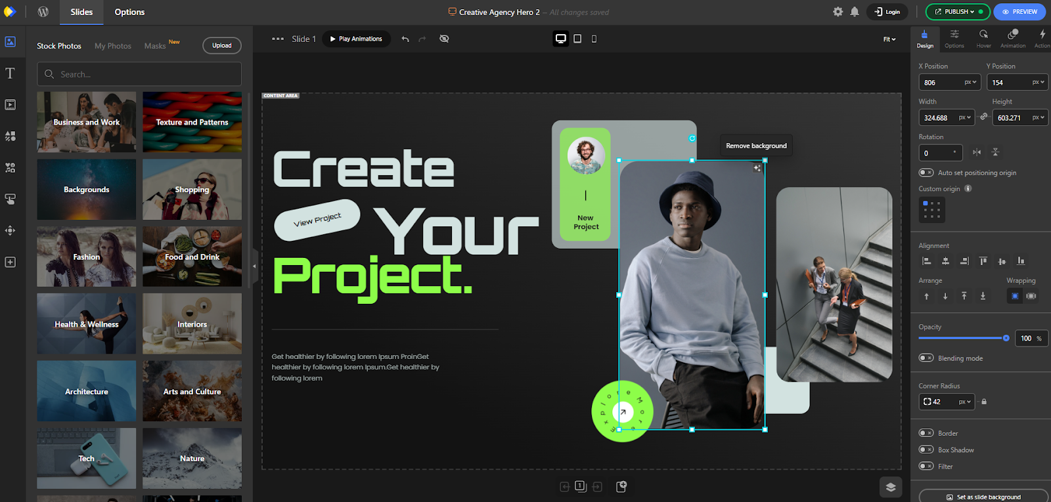Switch to desktop device view

561,39
